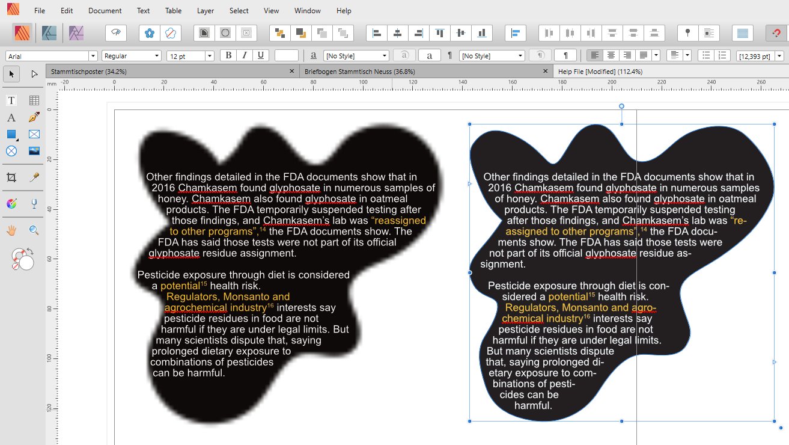Screen dimensions: 789x445
Task: Set paragraph alignment to centre
Action: click(611, 55)
